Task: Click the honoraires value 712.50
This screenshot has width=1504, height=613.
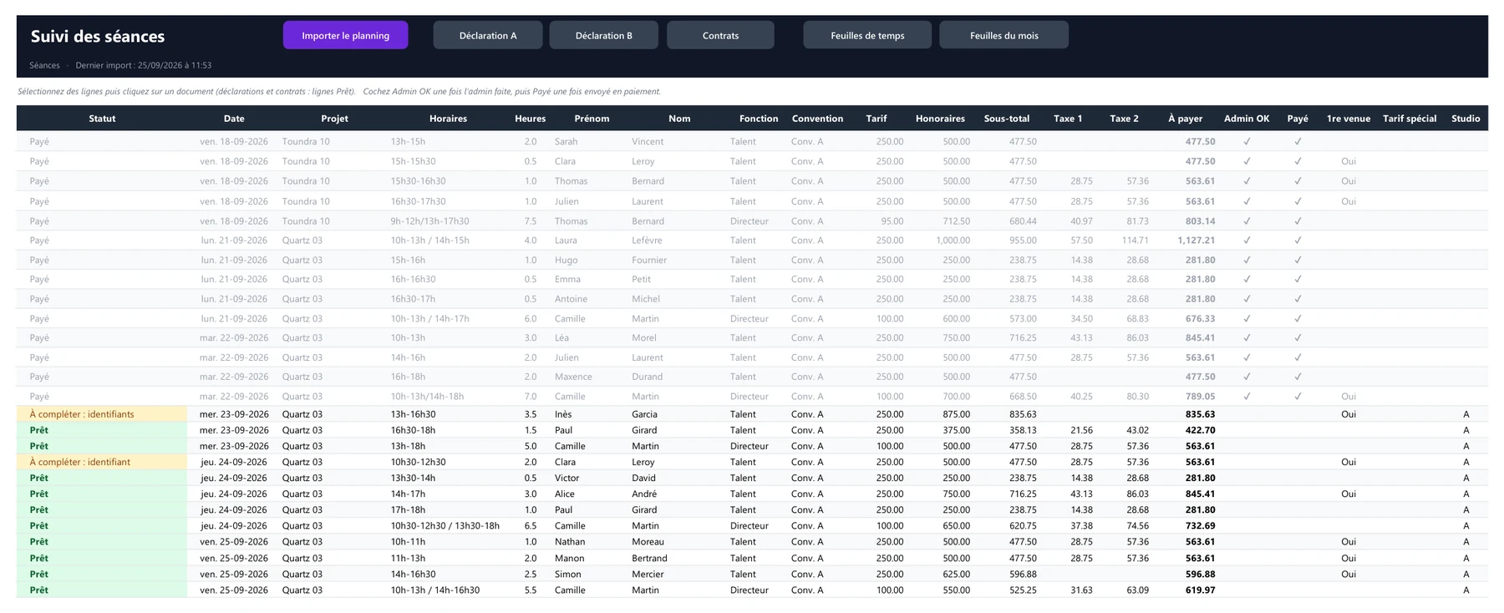Action: click(956, 221)
